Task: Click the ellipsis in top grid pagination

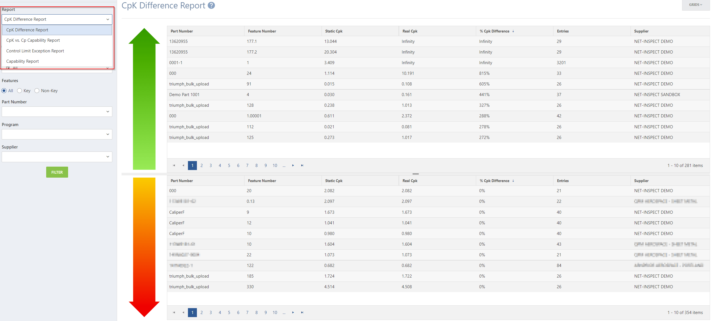Action: point(284,165)
